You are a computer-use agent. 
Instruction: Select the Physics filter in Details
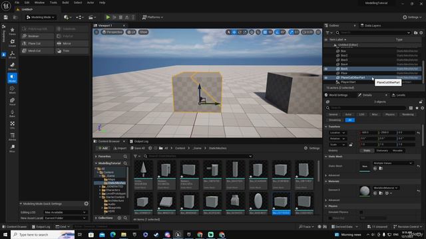389,114
